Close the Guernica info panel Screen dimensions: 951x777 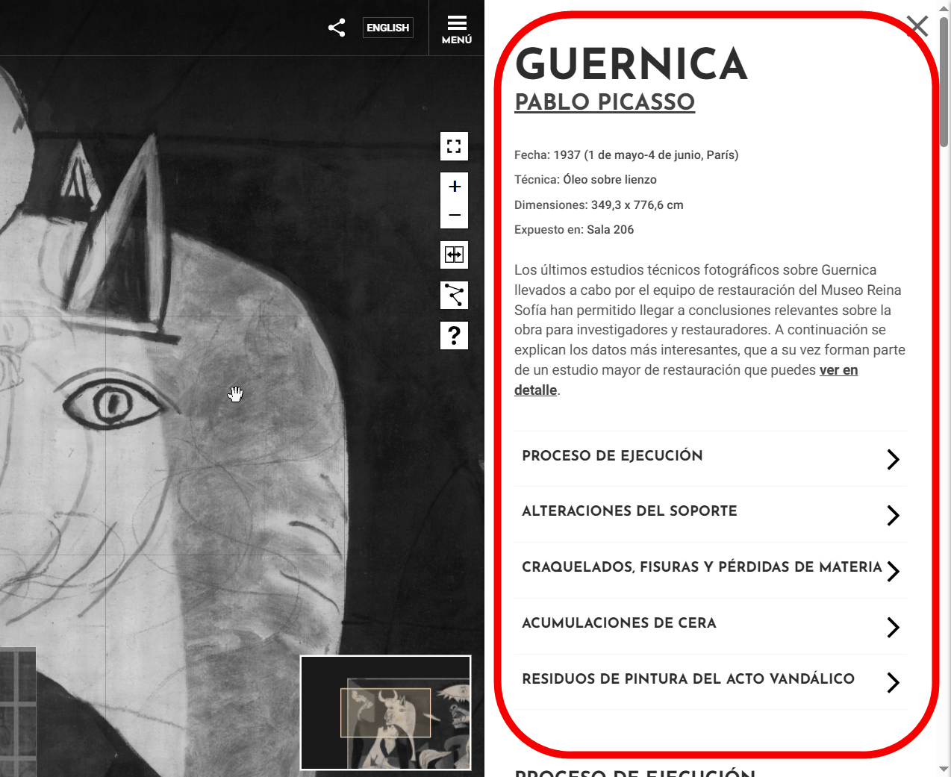tap(917, 26)
